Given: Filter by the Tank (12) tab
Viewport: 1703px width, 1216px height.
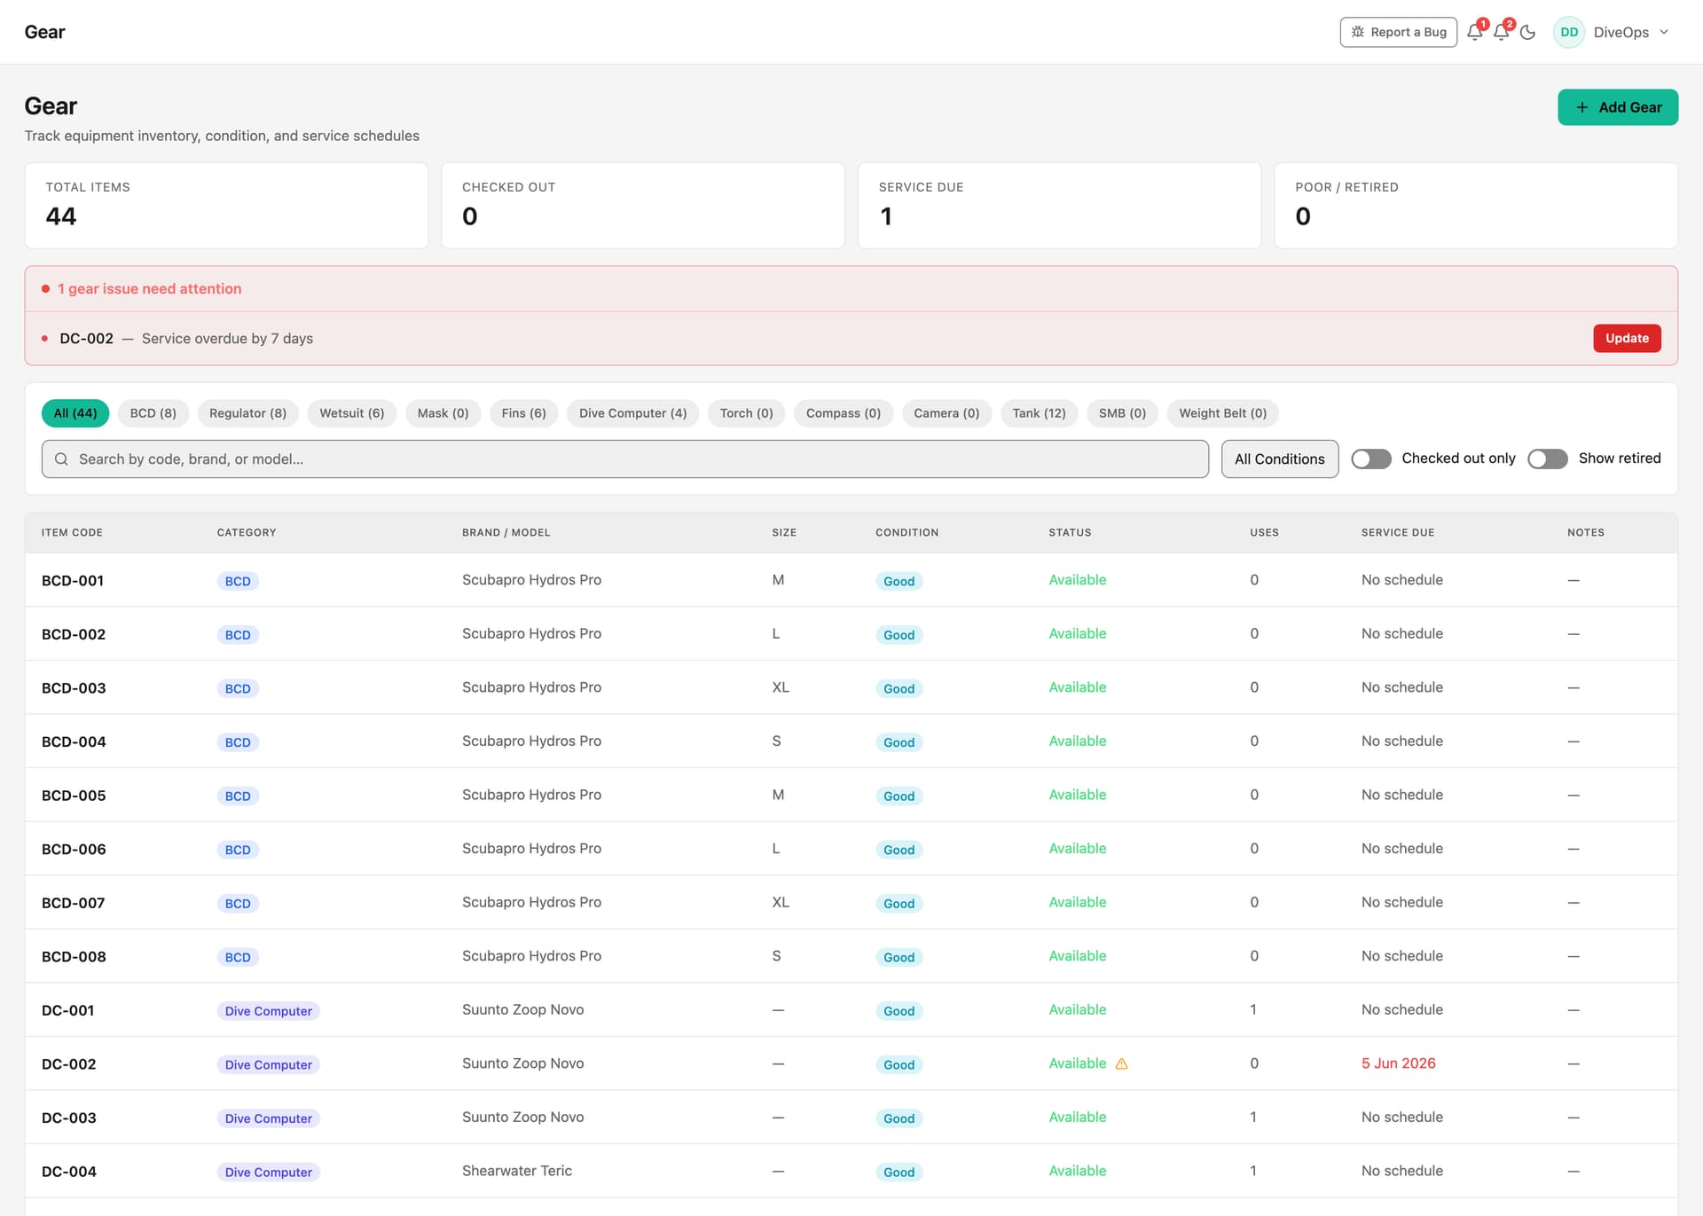Looking at the screenshot, I should pyautogui.click(x=1039, y=413).
